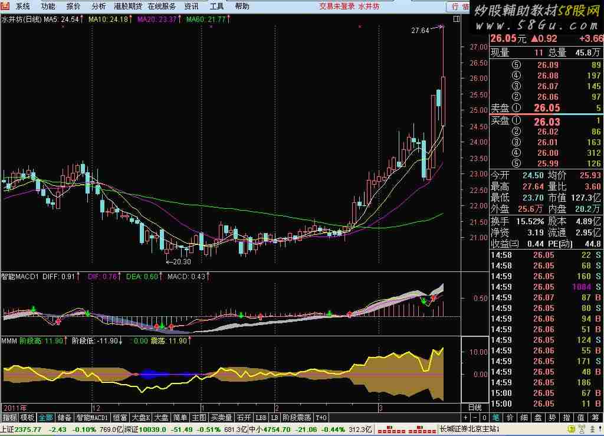This screenshot has height=436, width=604.
Task: Click the plus zoom button
Action: pos(466,418)
